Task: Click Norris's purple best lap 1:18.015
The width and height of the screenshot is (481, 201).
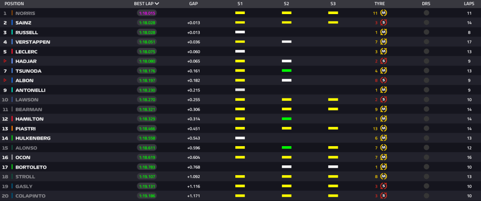Action: point(147,13)
